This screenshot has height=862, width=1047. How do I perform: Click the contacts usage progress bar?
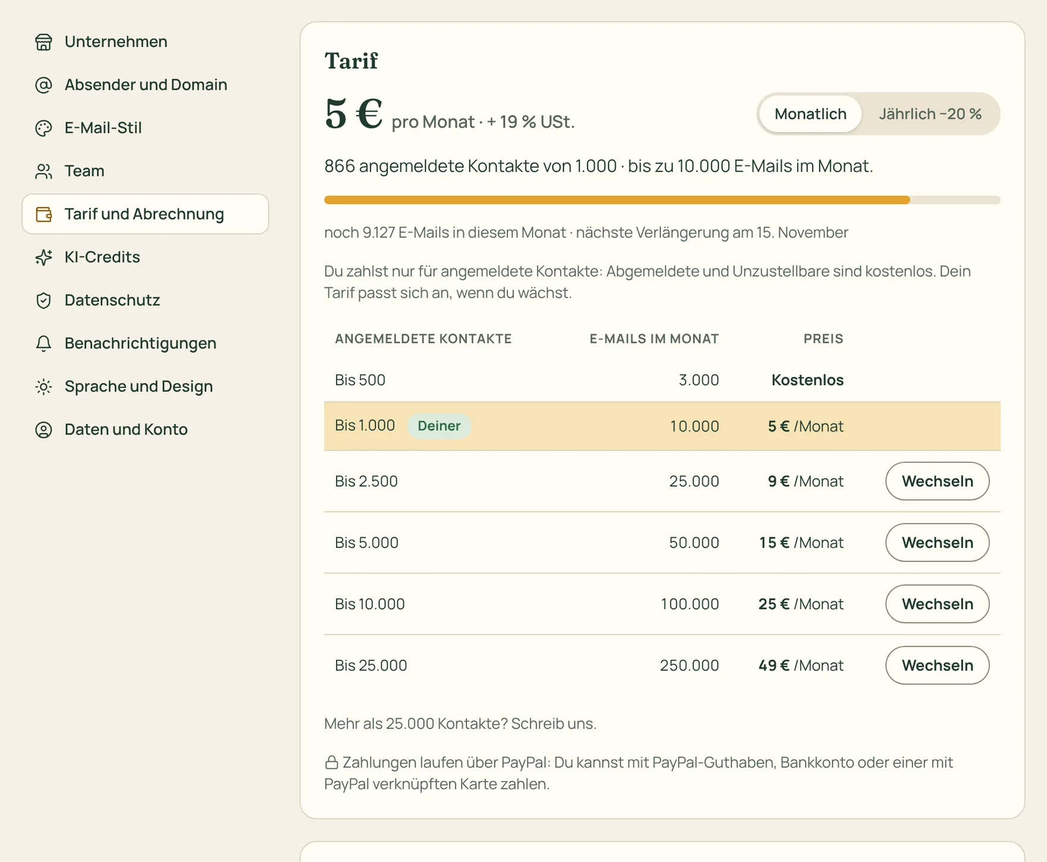(x=662, y=200)
